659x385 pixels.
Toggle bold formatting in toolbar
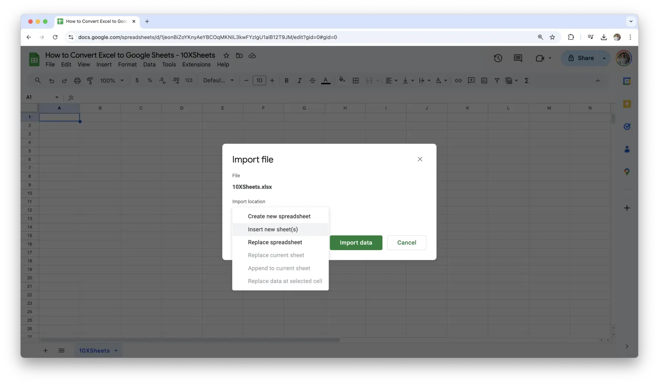pos(286,81)
